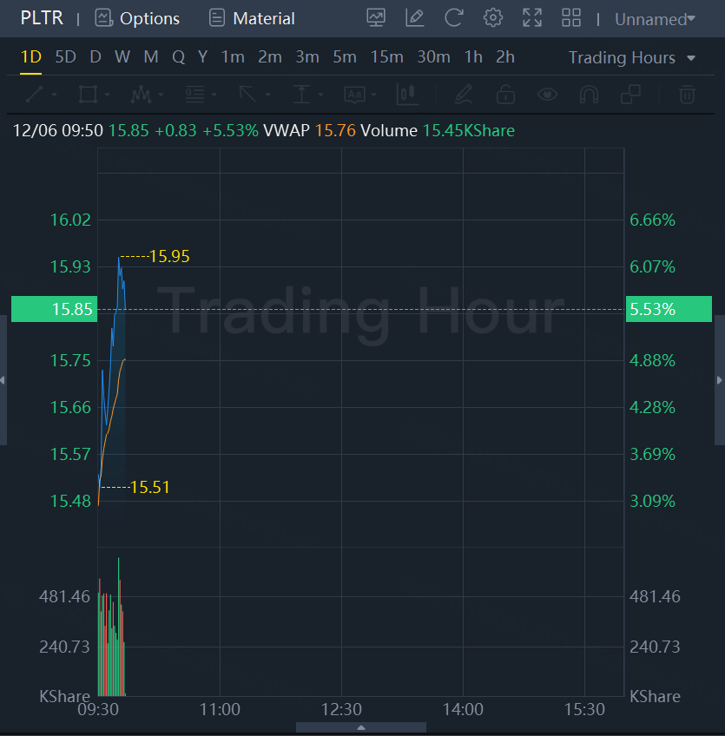Open the Material button
Screen dimensions: 725x736
(x=252, y=18)
